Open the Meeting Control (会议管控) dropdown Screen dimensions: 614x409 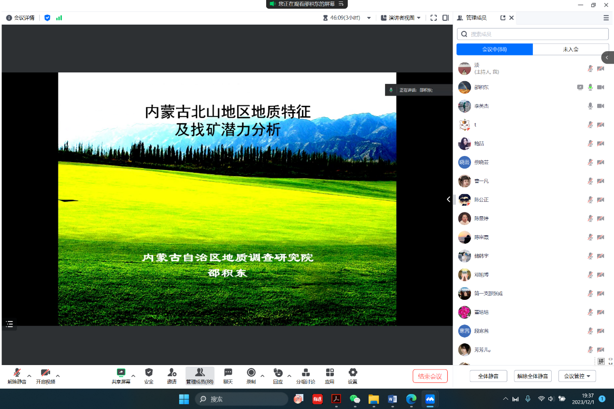tap(577, 376)
